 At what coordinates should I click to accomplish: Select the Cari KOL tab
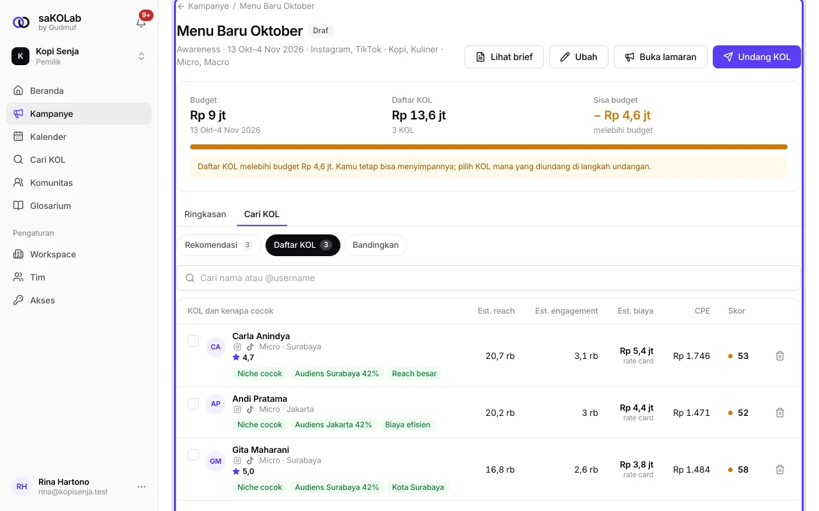(262, 214)
